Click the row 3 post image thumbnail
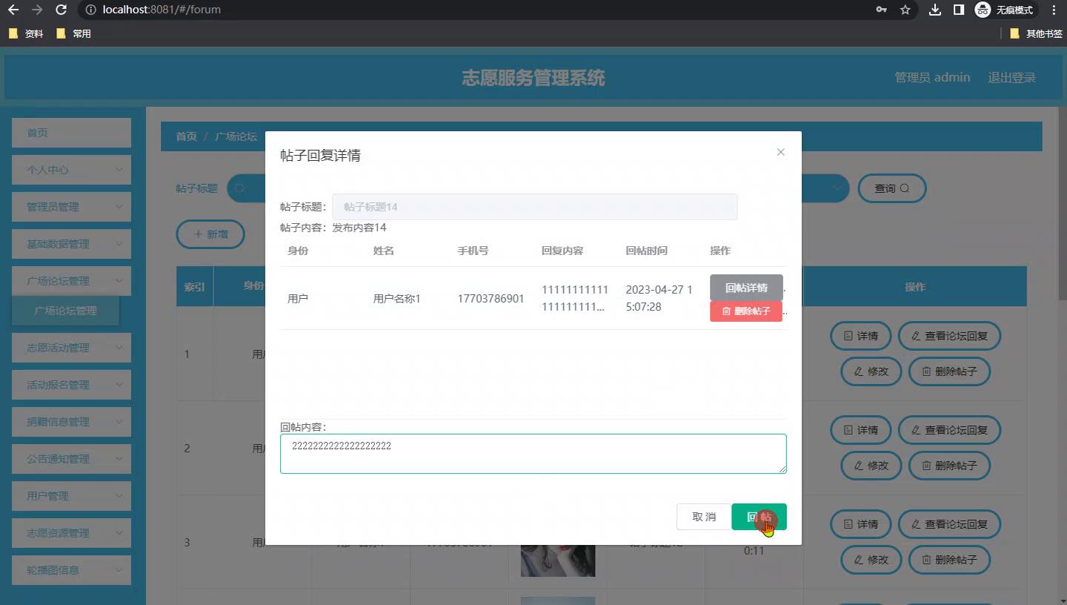 pos(558,561)
